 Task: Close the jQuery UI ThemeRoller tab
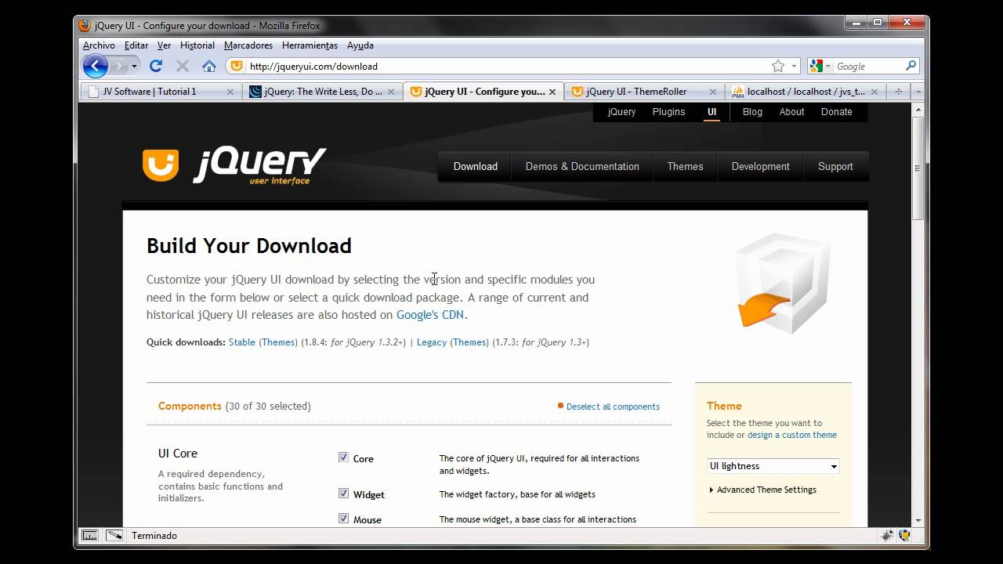[x=713, y=92]
